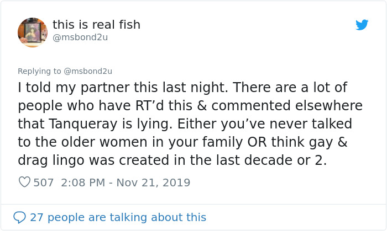Image resolution: width=387 pixels, height=231 pixels.
Task: Click the phrase "last decade or 2"
Action: pos(285,159)
